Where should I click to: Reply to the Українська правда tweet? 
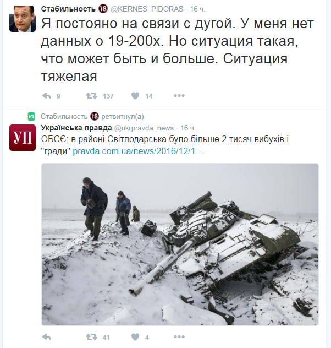coord(47,337)
